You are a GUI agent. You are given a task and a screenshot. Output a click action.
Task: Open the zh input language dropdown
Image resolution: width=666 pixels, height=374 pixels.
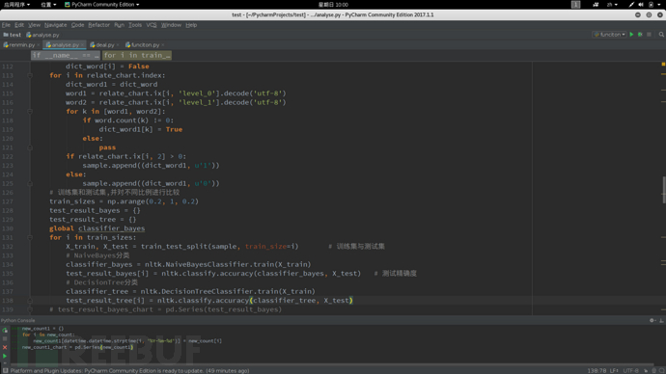pyautogui.click(x=612, y=4)
